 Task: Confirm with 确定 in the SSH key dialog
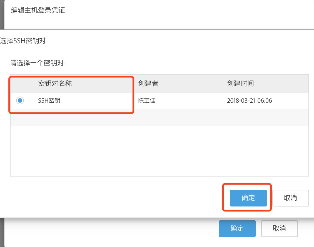248,198
